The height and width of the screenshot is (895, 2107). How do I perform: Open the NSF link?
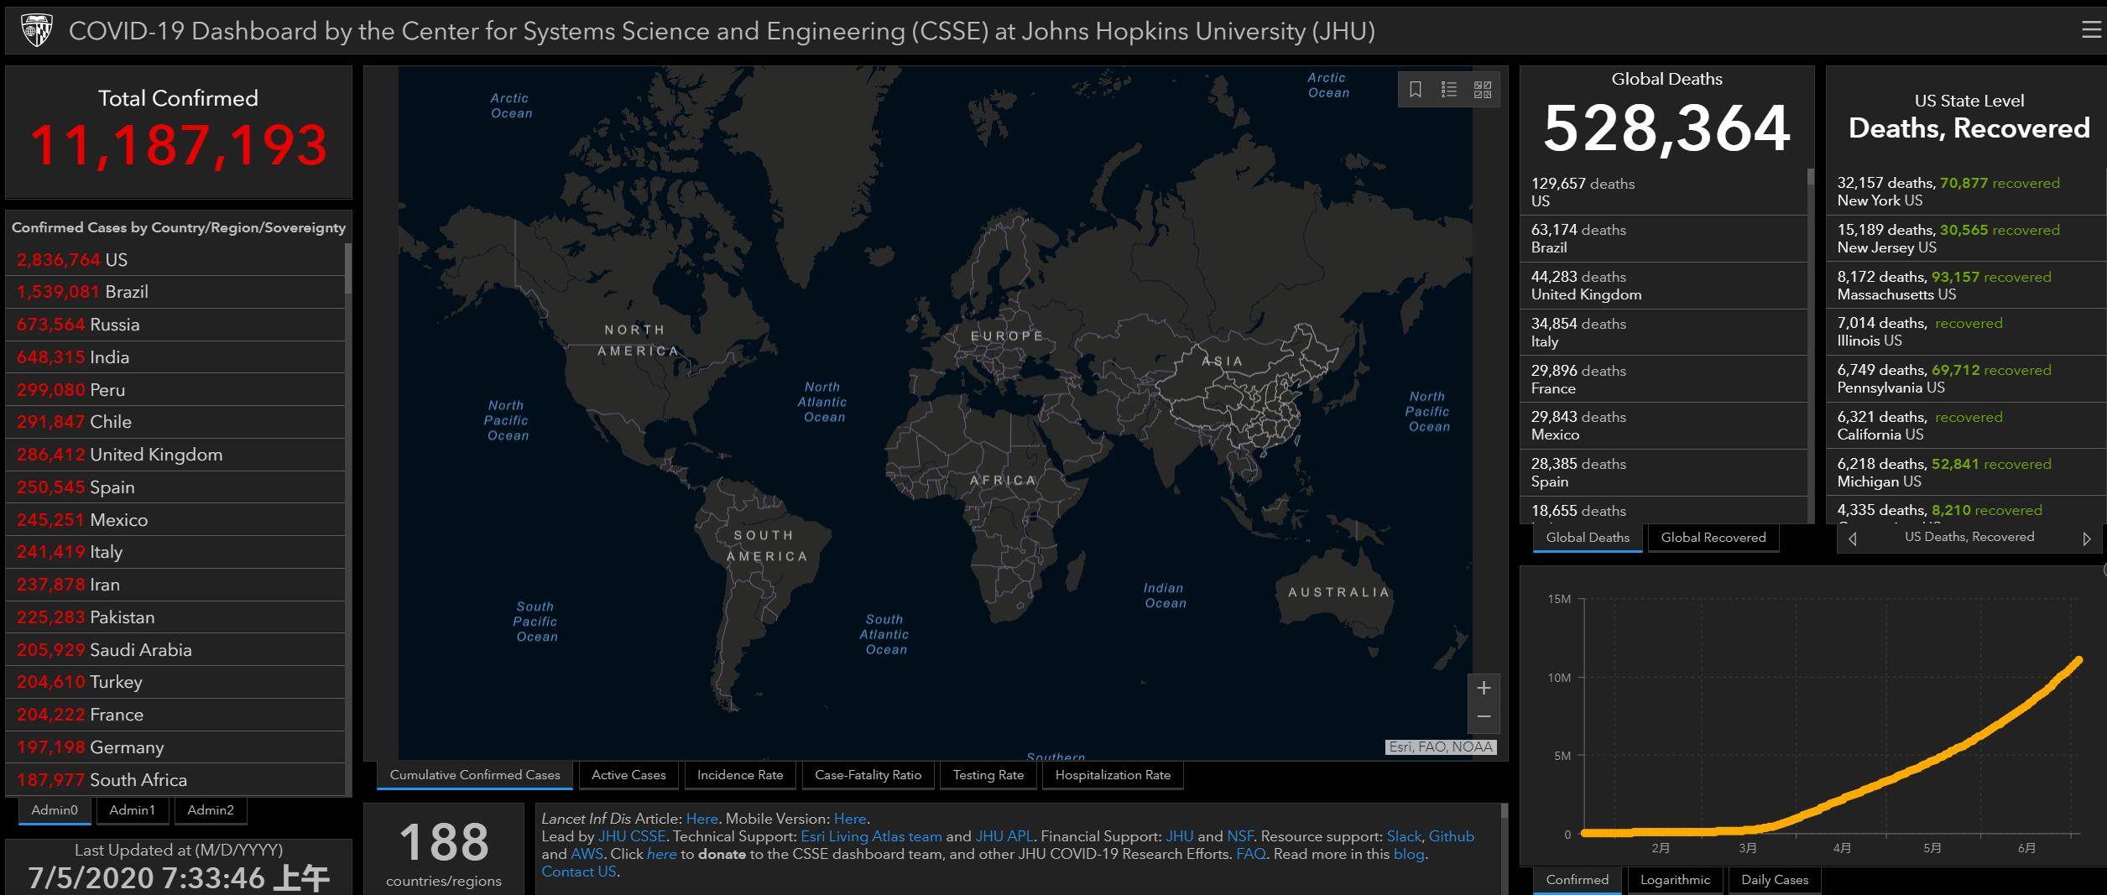pyautogui.click(x=1240, y=836)
